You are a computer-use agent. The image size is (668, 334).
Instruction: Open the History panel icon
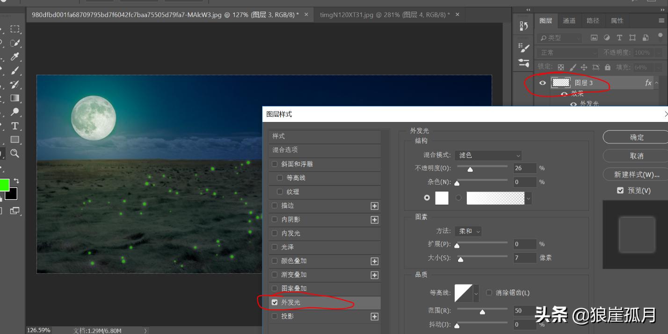pos(523,26)
